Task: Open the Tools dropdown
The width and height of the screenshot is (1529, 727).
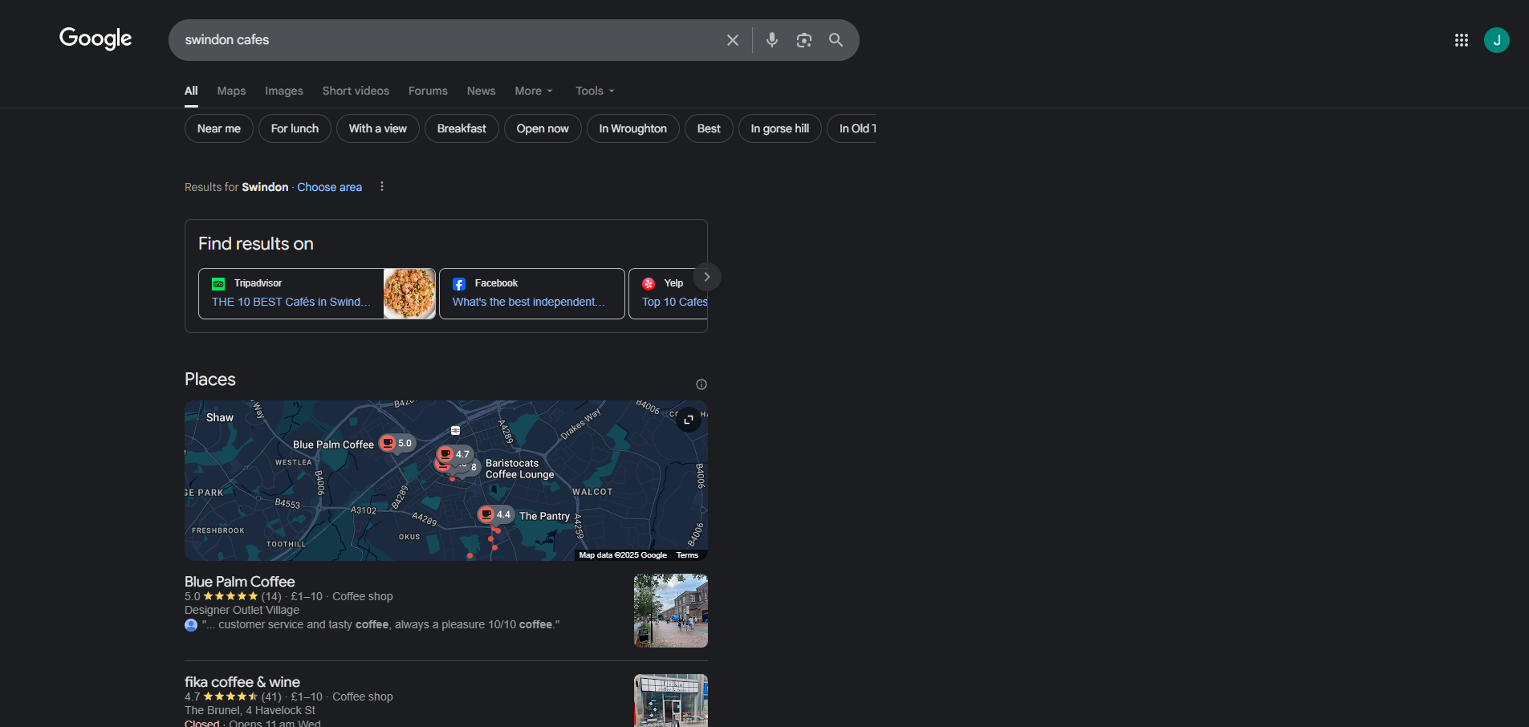Action: 594,91
